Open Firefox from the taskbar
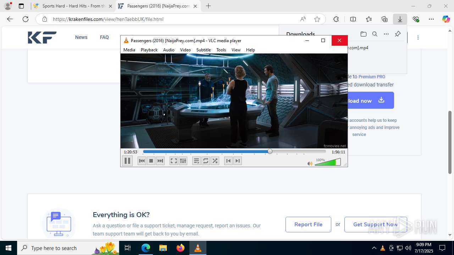Image resolution: width=454 pixels, height=255 pixels. [x=181, y=248]
